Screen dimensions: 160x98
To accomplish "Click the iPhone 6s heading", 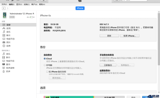I will 46,16.
